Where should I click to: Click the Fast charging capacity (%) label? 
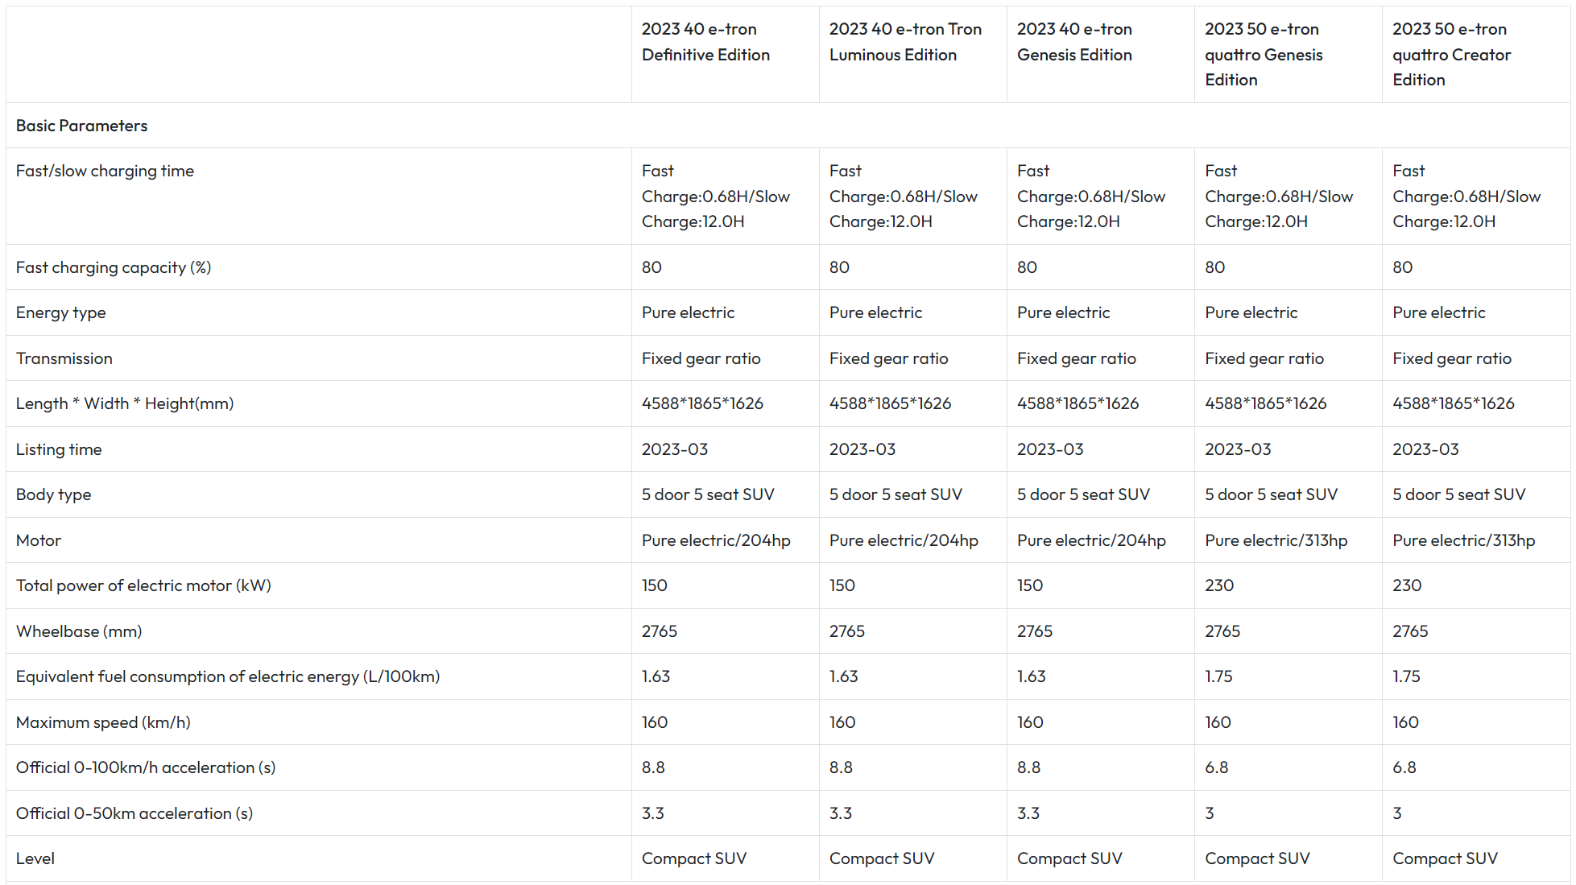coord(114,267)
